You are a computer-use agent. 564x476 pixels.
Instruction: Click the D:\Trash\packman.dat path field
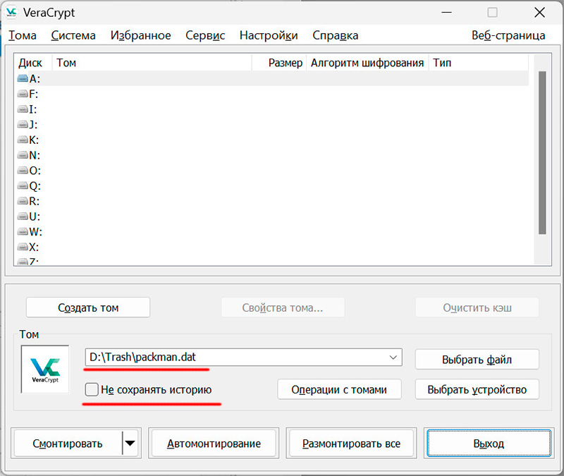[x=233, y=358]
